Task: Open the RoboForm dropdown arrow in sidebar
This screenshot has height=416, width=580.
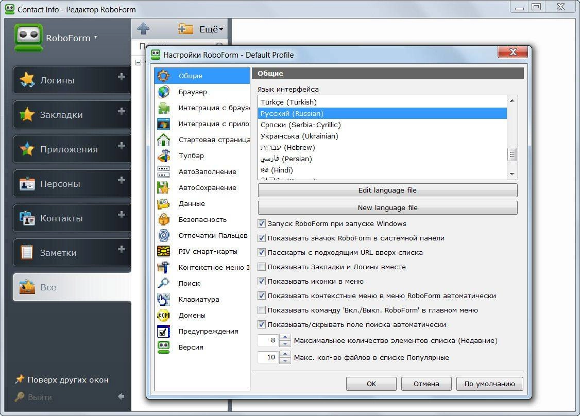Action: [96, 38]
